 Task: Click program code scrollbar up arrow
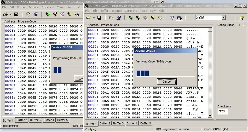click(x=210, y=30)
